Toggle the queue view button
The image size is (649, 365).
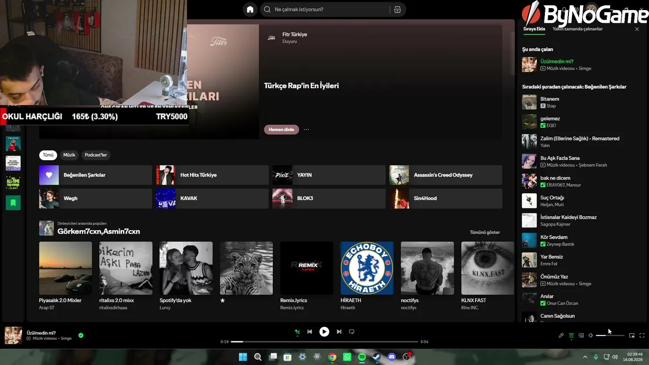[571, 335]
